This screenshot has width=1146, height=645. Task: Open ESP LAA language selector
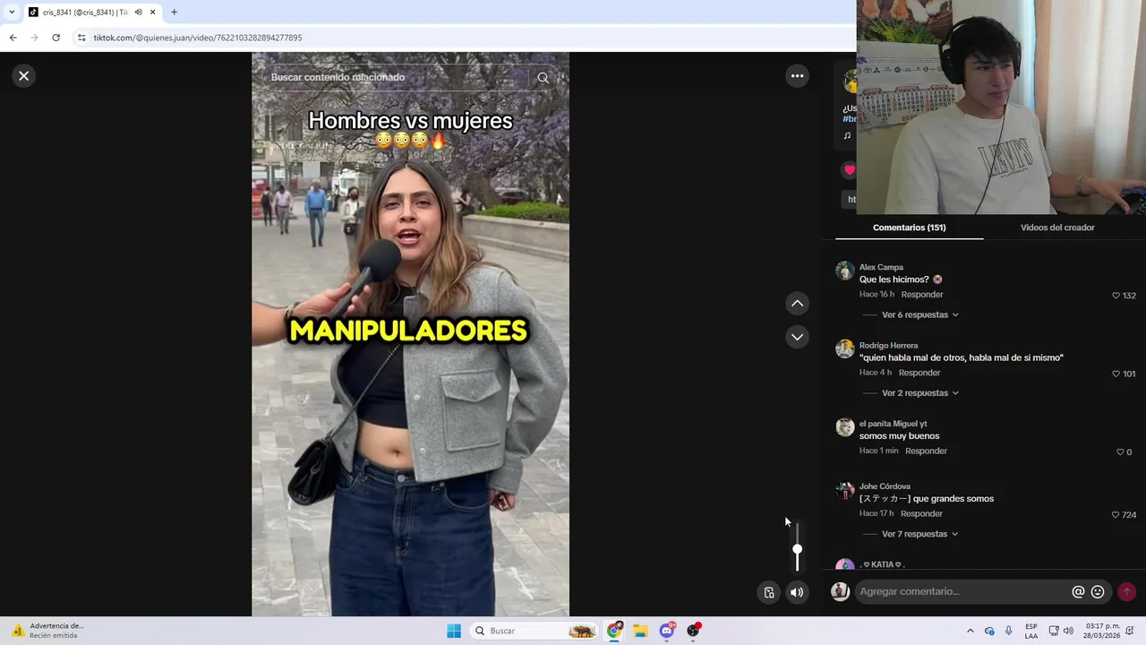pos(1031,631)
